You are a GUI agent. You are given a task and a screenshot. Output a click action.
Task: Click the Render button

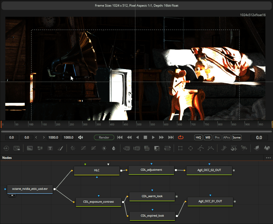pos(104,137)
